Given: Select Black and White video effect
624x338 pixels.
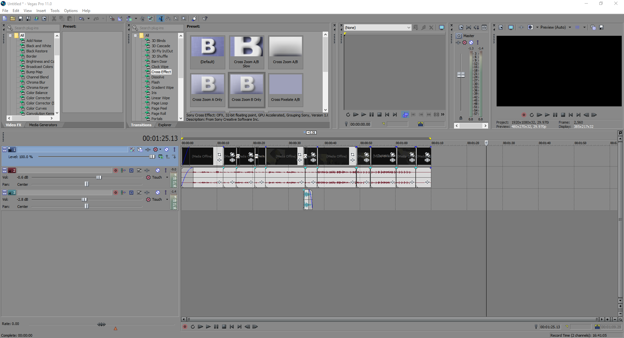Looking at the screenshot, I should (x=39, y=46).
